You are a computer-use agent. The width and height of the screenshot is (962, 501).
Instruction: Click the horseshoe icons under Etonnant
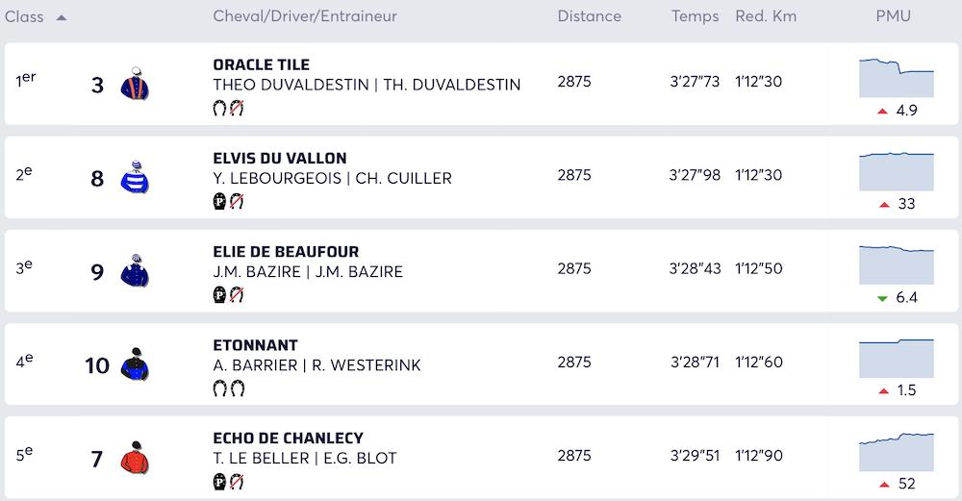click(x=228, y=388)
